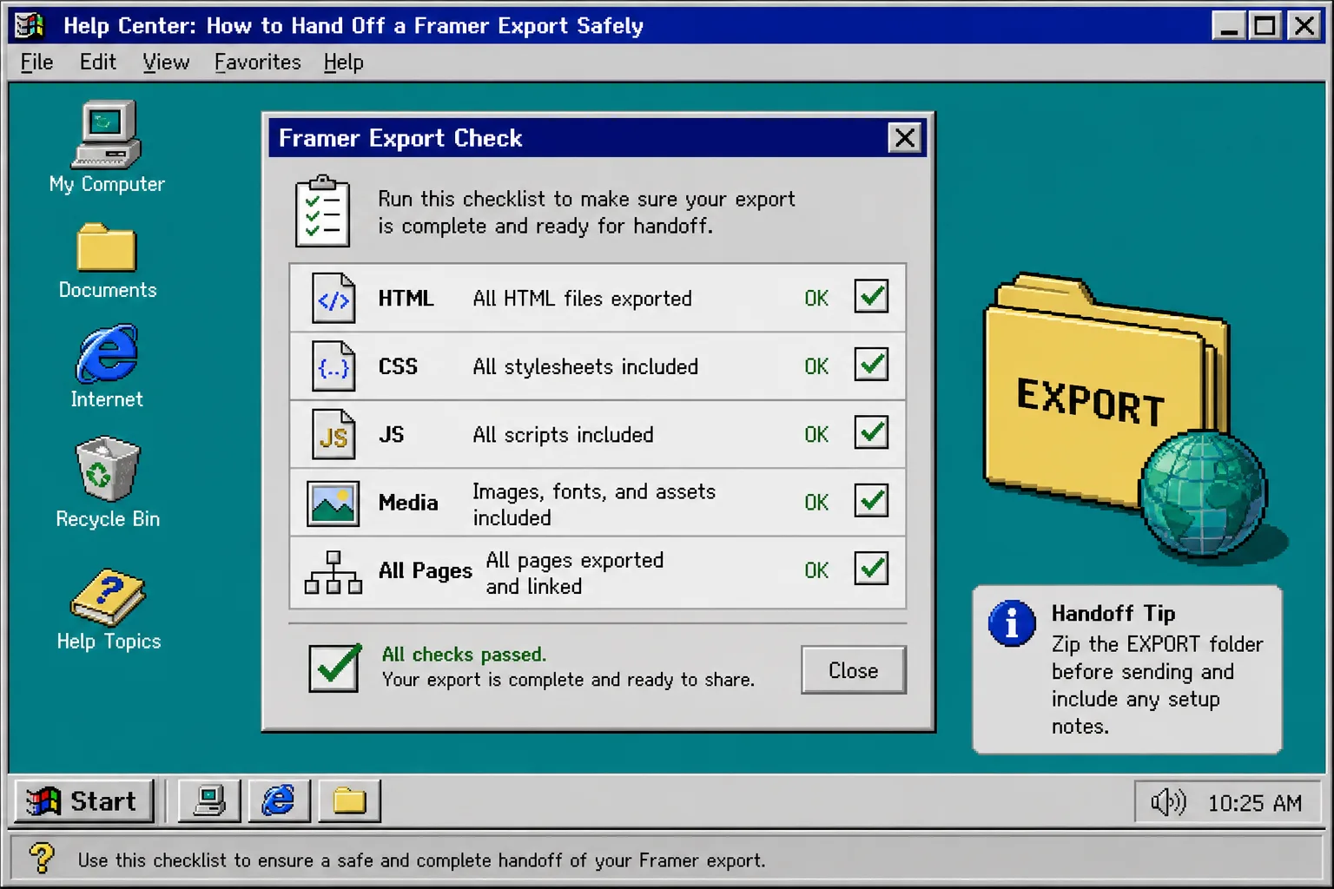This screenshot has height=889, width=1334.
Task: Open the Start menu button
Action: [x=83, y=800]
